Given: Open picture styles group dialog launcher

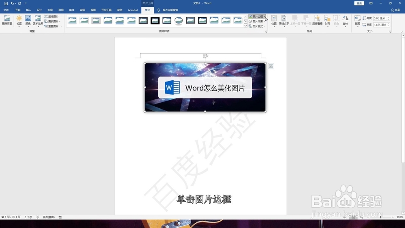Looking at the screenshot, I should [x=266, y=32].
